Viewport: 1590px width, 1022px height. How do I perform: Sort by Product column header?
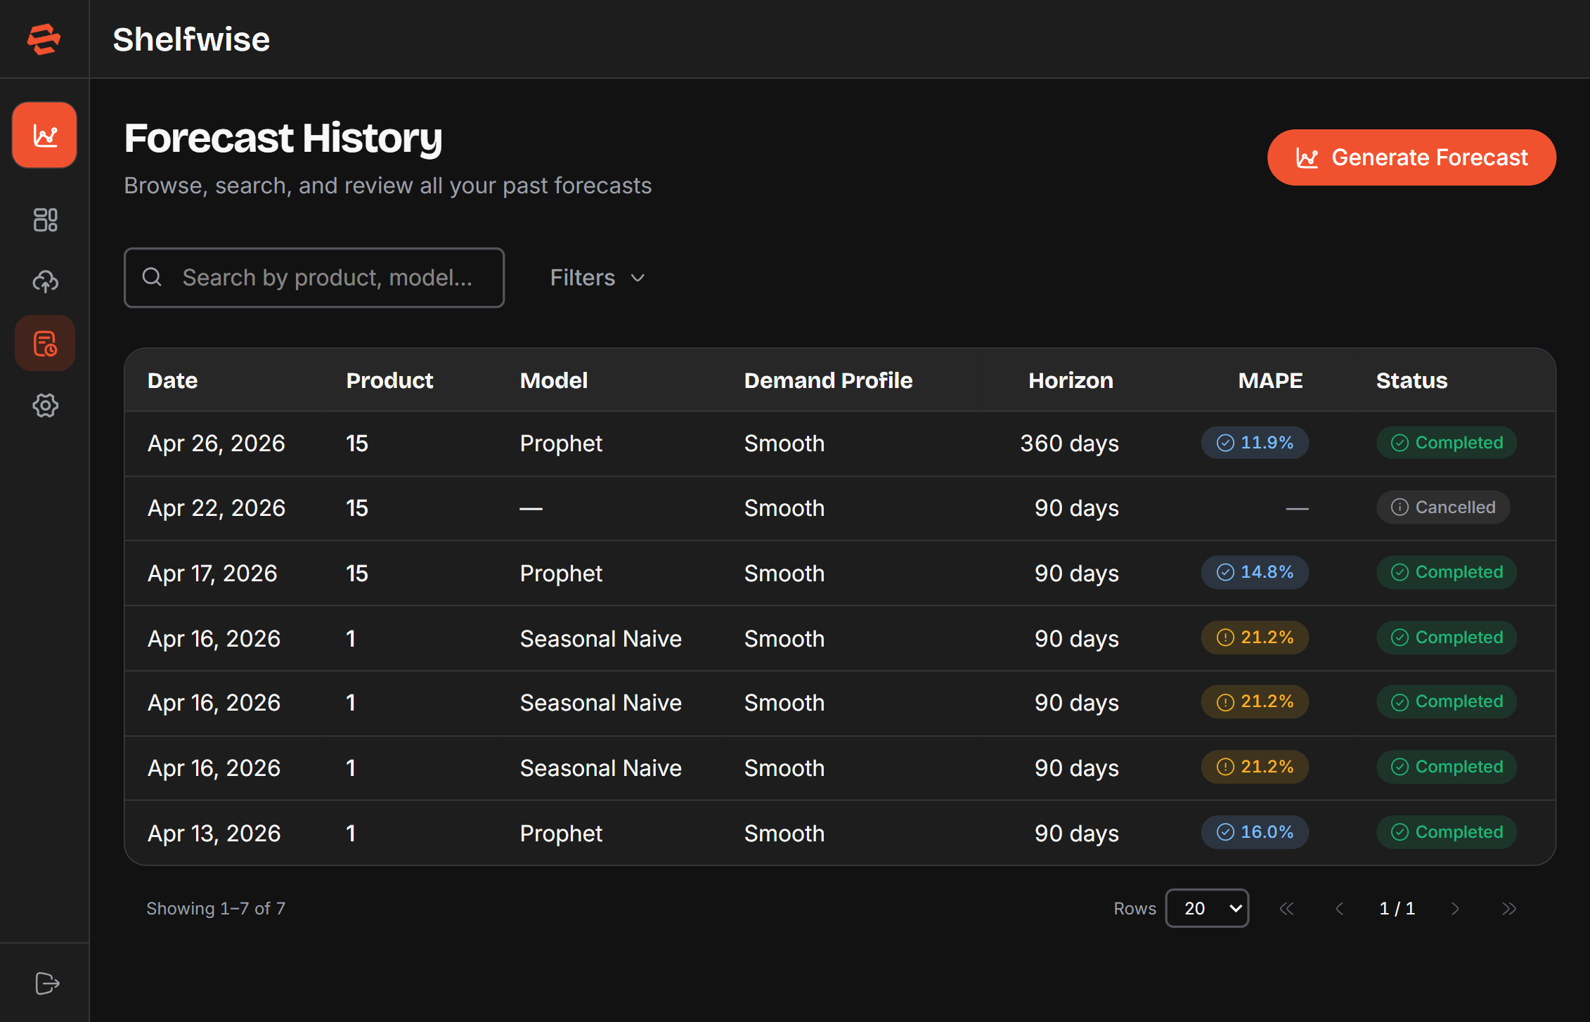coord(389,380)
